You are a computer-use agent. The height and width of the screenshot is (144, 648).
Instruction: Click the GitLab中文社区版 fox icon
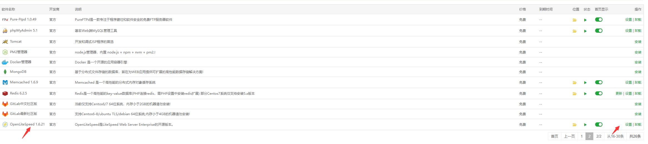pyautogui.click(x=5, y=104)
